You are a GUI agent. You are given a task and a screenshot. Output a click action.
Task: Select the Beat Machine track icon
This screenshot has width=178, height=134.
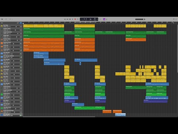click(x=2, y=67)
